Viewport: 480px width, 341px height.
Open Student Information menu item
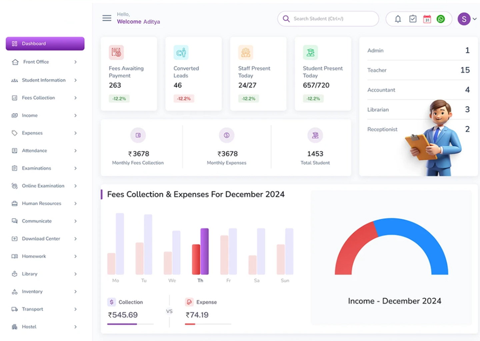(x=44, y=80)
